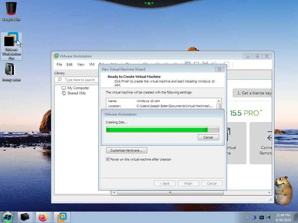Select Shared VMs in the Library tree
This screenshot has height=223, width=298.
pyautogui.click(x=77, y=93)
